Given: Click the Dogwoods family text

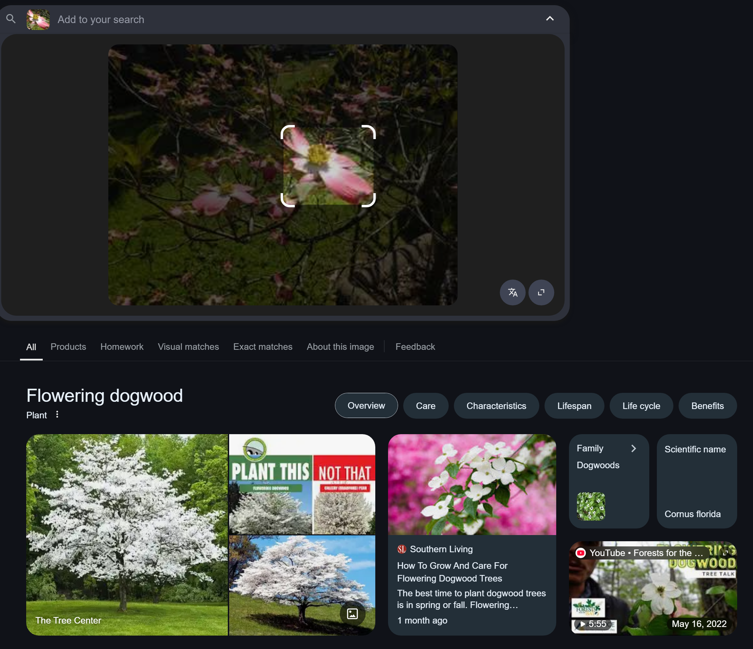Looking at the screenshot, I should coord(598,465).
